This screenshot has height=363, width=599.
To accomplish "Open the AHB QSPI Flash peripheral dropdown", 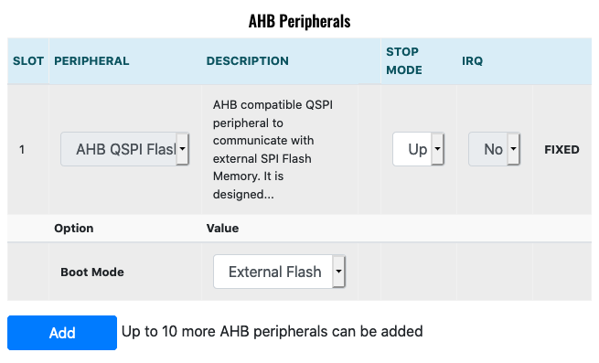I will pyautogui.click(x=124, y=149).
